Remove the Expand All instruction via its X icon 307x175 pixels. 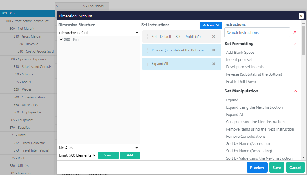pos(214,64)
